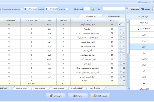This screenshot has width=154, height=102.
Task: Click the انبار warehouse code field
Action: click(87, 9)
